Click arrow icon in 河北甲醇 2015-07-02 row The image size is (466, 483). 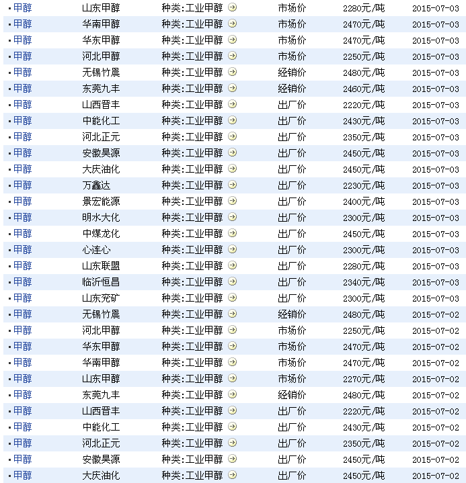tap(232, 330)
